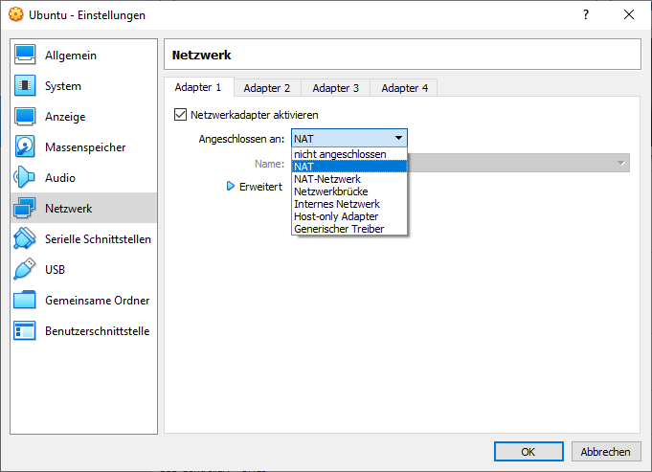The height and width of the screenshot is (472, 652).
Task: Select the System chip icon
Action: (x=25, y=85)
